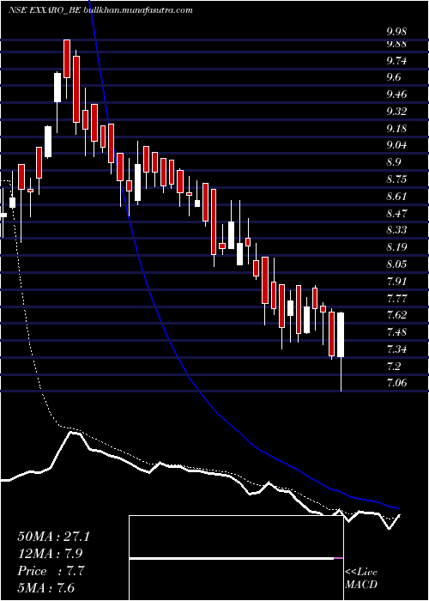Click the 8.9 price axis label
Image resolution: width=429 pixels, height=601 pixels.
[x=394, y=162]
